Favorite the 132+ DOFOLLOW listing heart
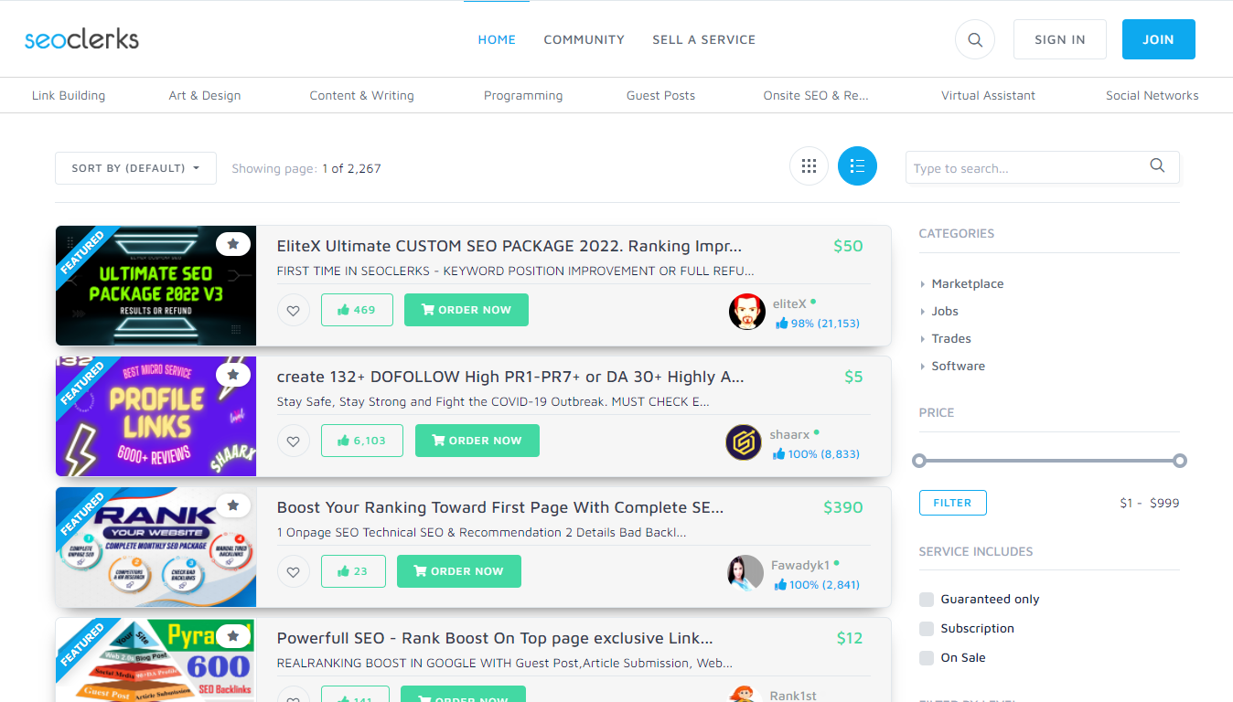 click(x=293, y=441)
